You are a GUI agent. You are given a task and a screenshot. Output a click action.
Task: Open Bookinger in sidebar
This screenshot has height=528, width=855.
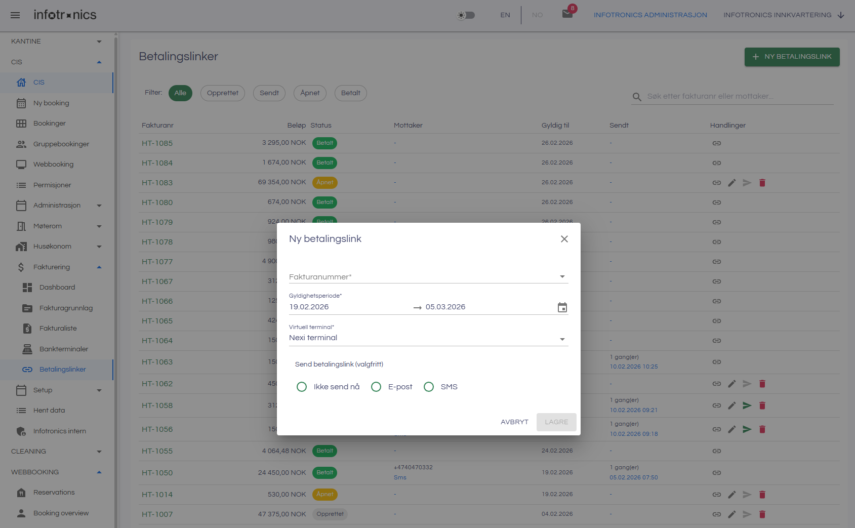[56, 124]
